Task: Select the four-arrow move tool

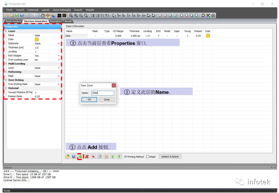Action: pos(48,16)
